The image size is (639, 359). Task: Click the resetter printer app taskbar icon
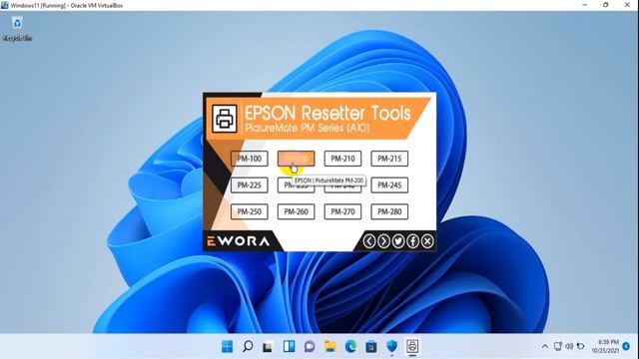pyautogui.click(x=412, y=346)
